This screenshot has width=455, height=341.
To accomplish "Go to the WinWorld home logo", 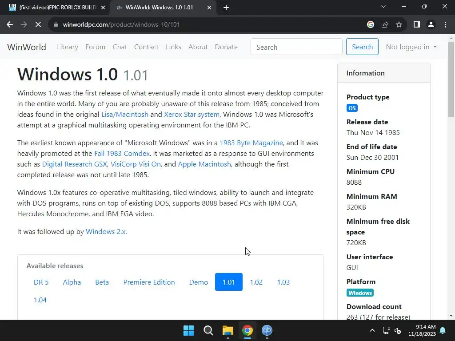I will point(26,47).
